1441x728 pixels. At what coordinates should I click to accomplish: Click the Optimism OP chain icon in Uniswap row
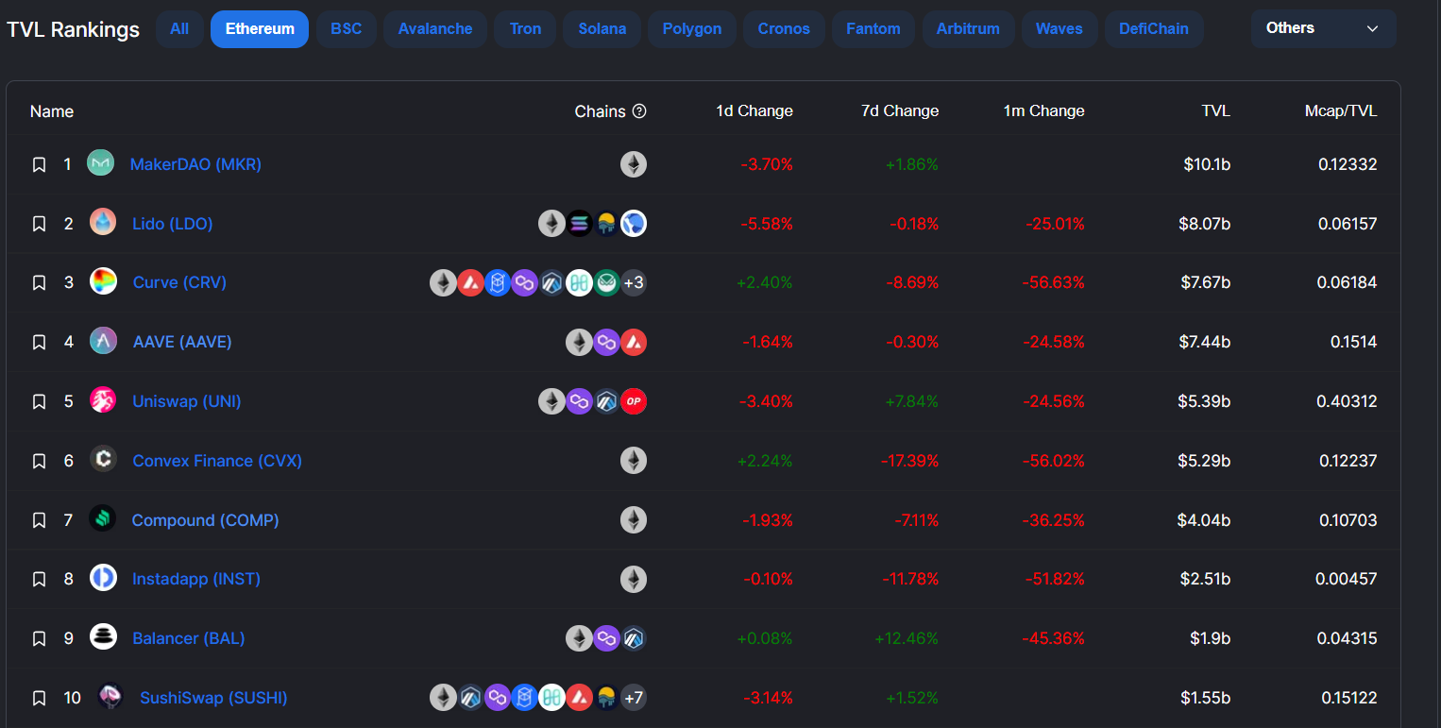(634, 401)
